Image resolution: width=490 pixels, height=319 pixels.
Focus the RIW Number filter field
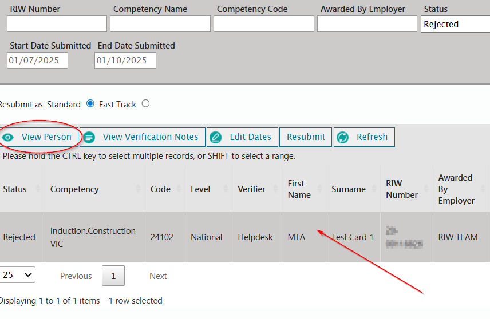coord(57,24)
